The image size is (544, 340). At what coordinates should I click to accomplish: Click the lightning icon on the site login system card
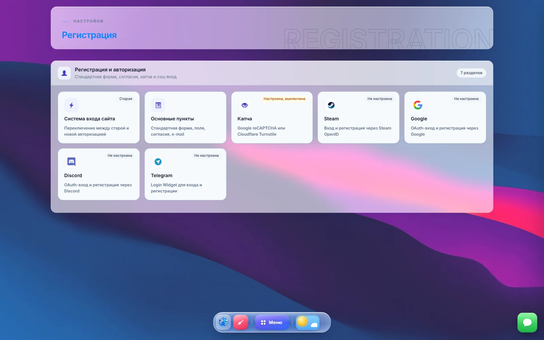pyautogui.click(x=71, y=105)
